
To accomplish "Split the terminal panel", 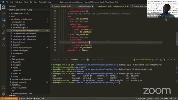I will click(x=161, y=59).
